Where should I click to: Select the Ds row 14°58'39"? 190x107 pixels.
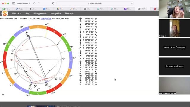tap(88, 74)
